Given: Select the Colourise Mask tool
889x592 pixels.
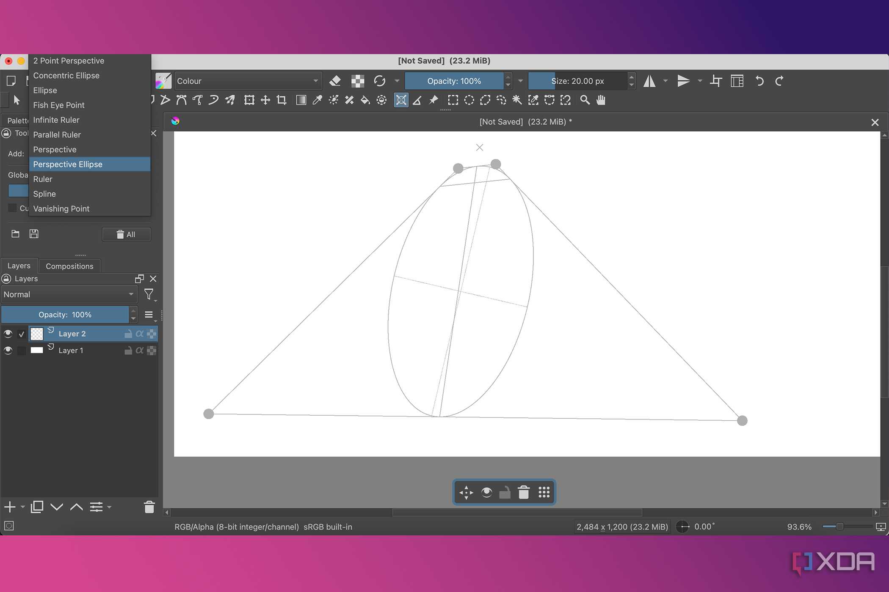Looking at the screenshot, I should pos(333,100).
